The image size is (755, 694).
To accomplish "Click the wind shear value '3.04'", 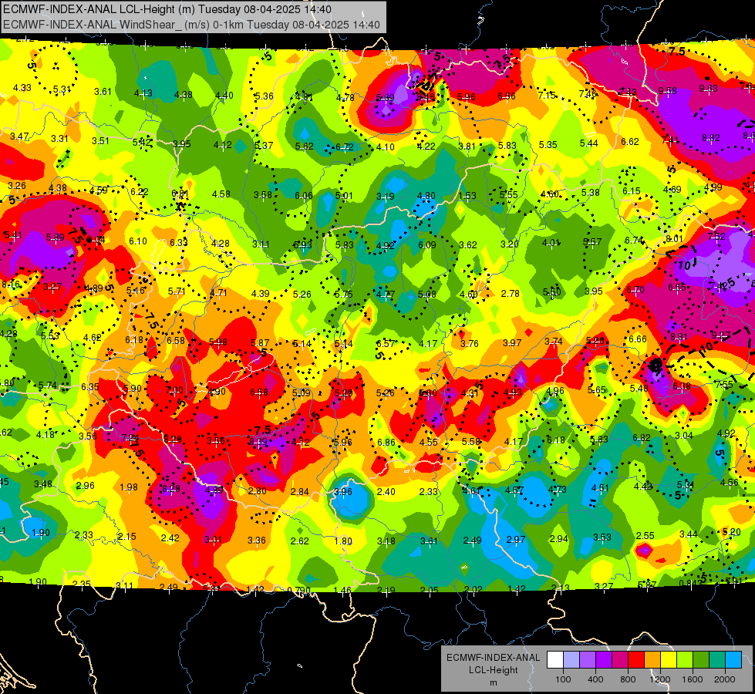I will pos(684,436).
